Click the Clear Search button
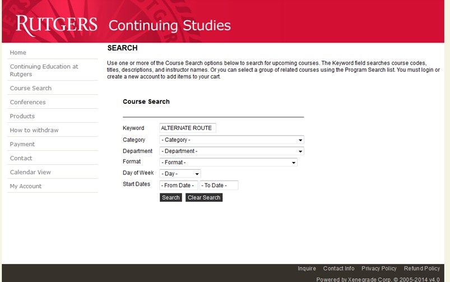450x282 pixels. click(204, 197)
